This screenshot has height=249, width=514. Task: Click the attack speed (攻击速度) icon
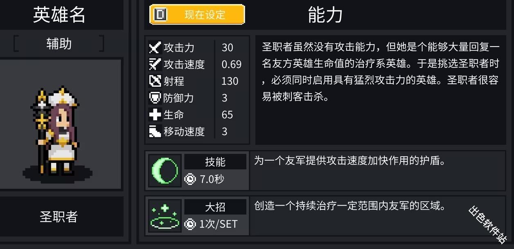(155, 65)
